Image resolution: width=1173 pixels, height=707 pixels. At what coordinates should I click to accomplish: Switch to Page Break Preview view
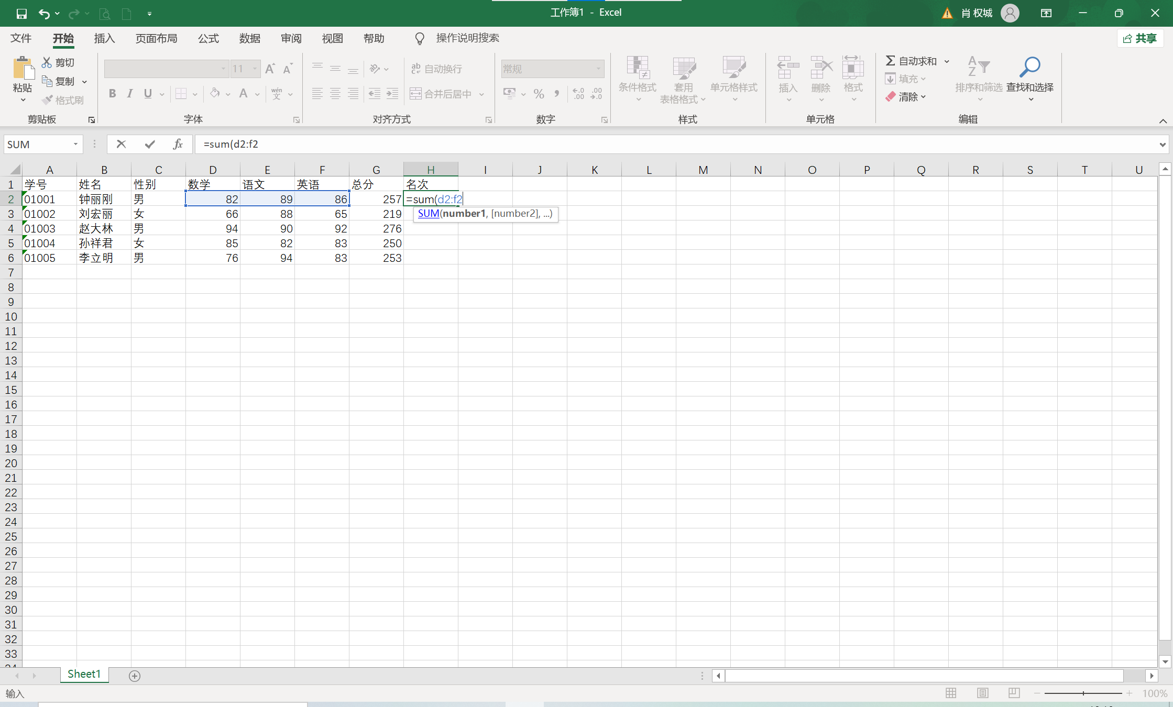click(x=1014, y=693)
